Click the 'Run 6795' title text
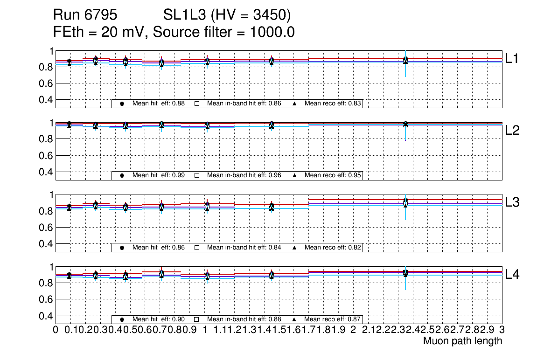 [x=84, y=15]
